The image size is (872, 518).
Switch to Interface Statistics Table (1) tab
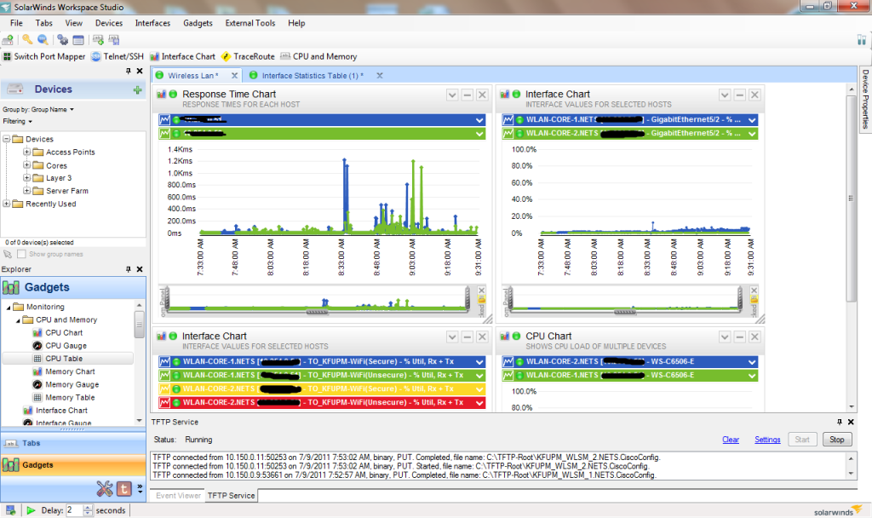(313, 76)
